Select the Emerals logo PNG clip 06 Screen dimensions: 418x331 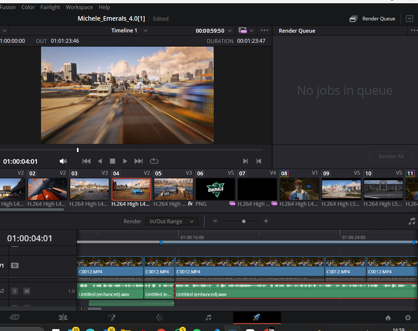(215, 189)
